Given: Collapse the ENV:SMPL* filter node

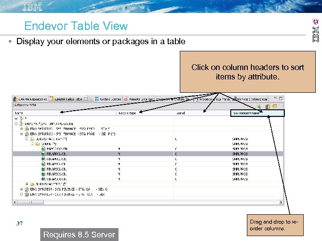Looking at the screenshot, I should tap(16, 124).
